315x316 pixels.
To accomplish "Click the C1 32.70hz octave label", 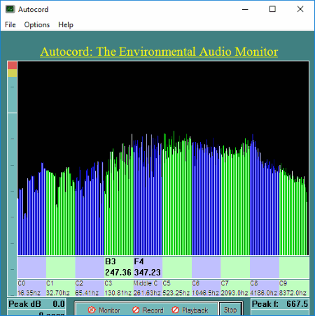I will [x=61, y=288].
